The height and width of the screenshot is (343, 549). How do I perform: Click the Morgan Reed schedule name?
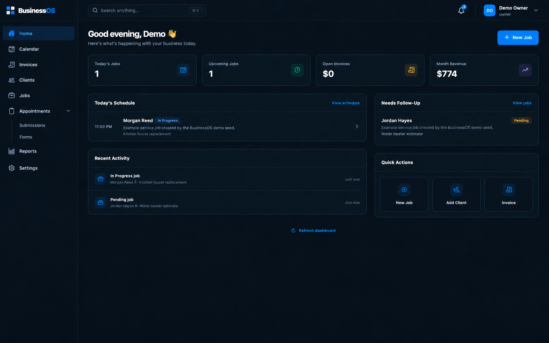pyautogui.click(x=138, y=121)
